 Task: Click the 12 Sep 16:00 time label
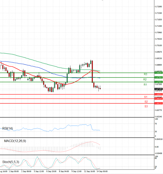tap(89, 172)
